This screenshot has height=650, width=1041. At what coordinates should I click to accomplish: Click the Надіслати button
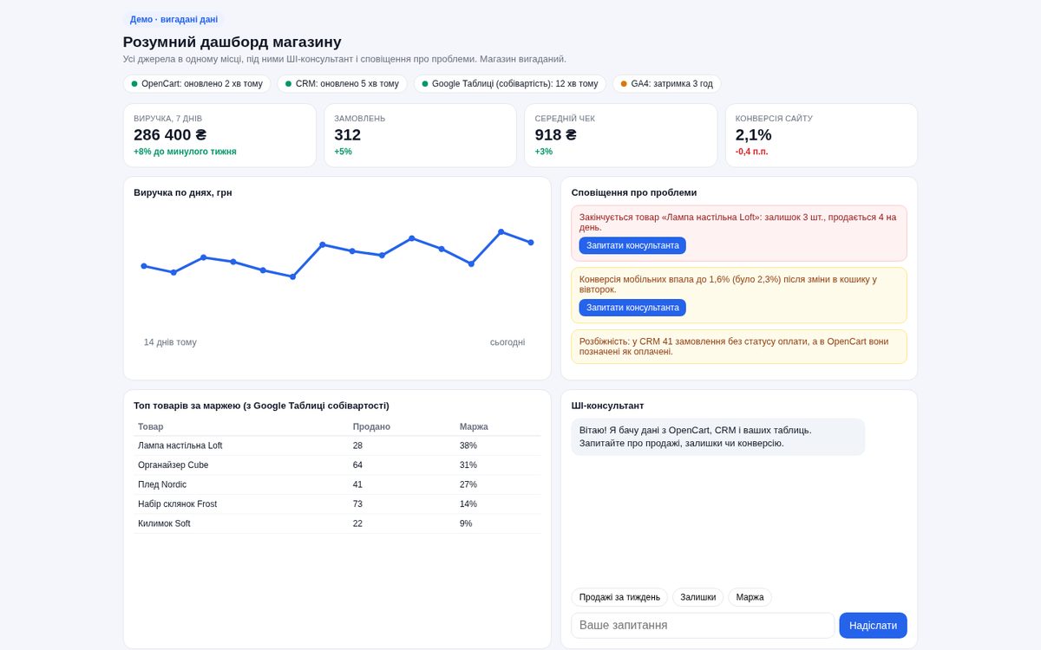pos(873,625)
